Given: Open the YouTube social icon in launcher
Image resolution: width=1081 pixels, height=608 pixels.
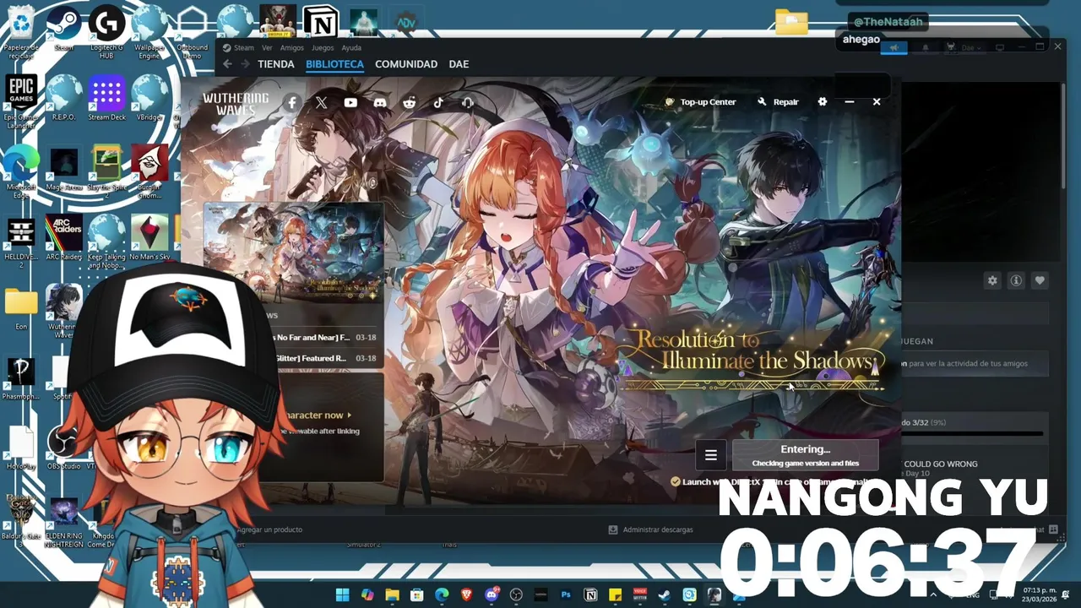Looking at the screenshot, I should click(350, 102).
